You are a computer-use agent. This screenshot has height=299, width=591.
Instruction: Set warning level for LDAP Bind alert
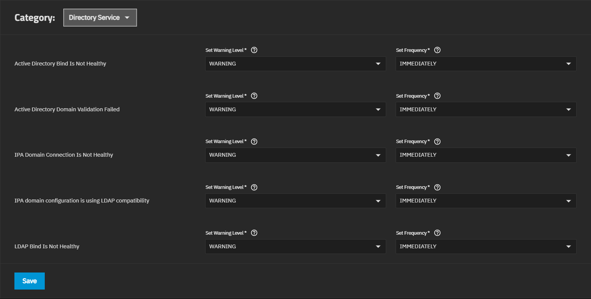click(x=295, y=246)
